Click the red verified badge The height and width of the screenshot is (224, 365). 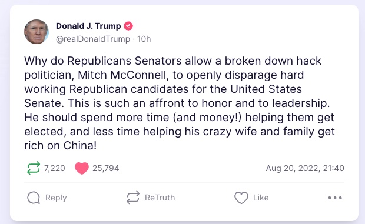(128, 26)
